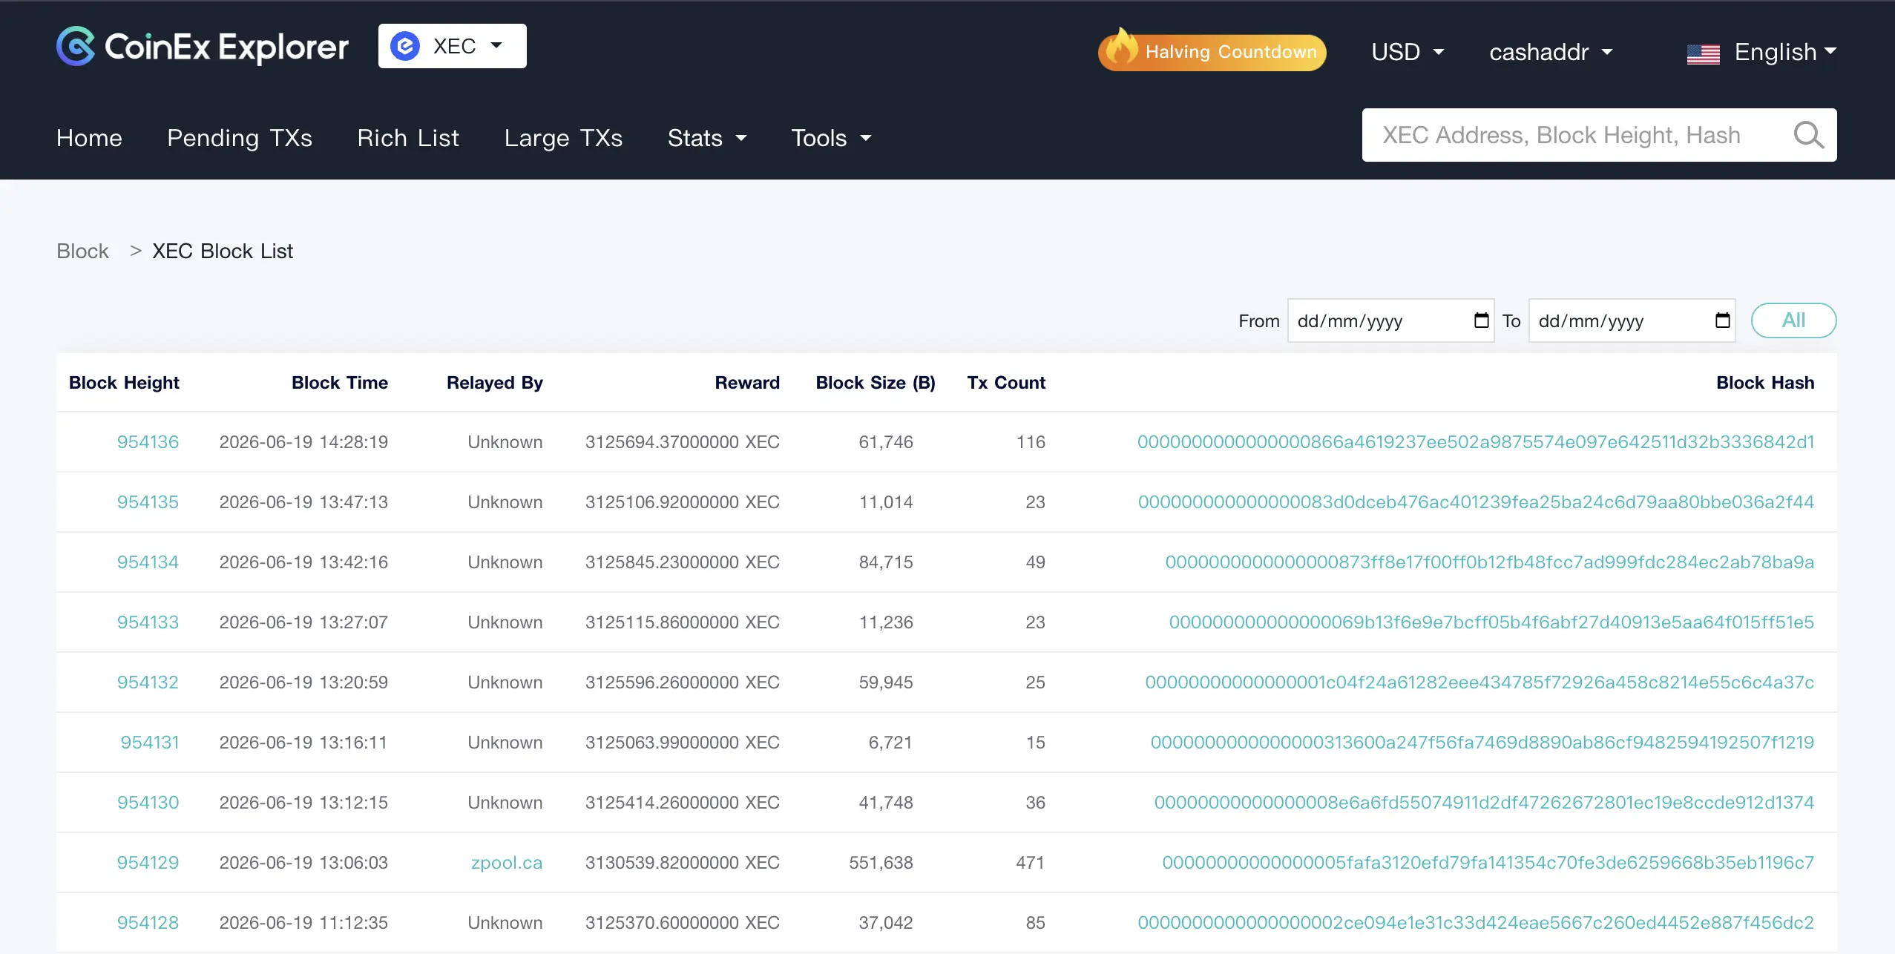Screen dimensions: 1895x954
Task: Open block height 954135
Action: 148,502
